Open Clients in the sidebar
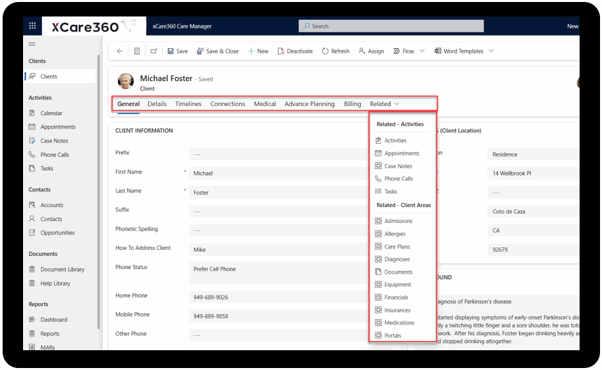This screenshot has height=370, width=602. 61,76
